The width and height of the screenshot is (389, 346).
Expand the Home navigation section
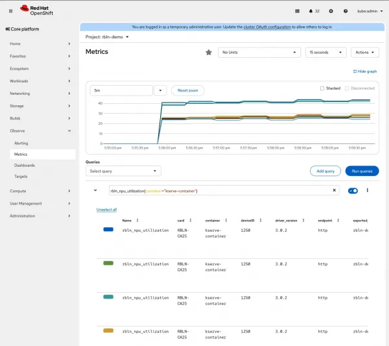[x=40, y=43]
